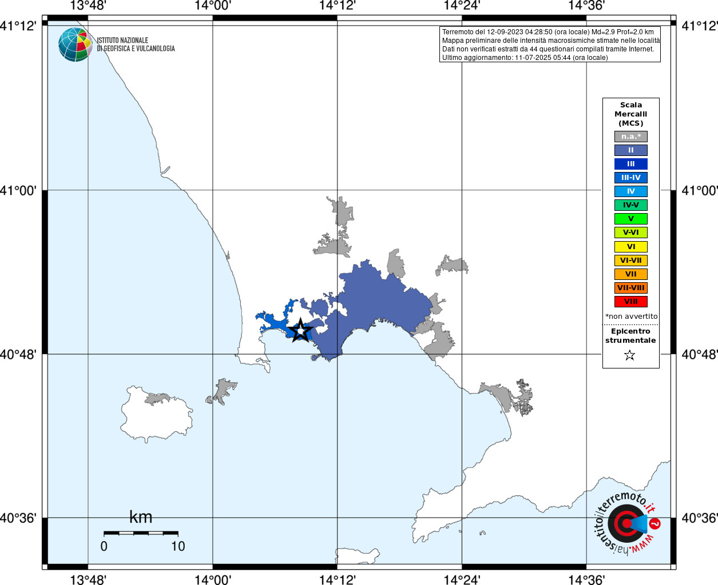Click right axis label 41°00'

(x=699, y=190)
